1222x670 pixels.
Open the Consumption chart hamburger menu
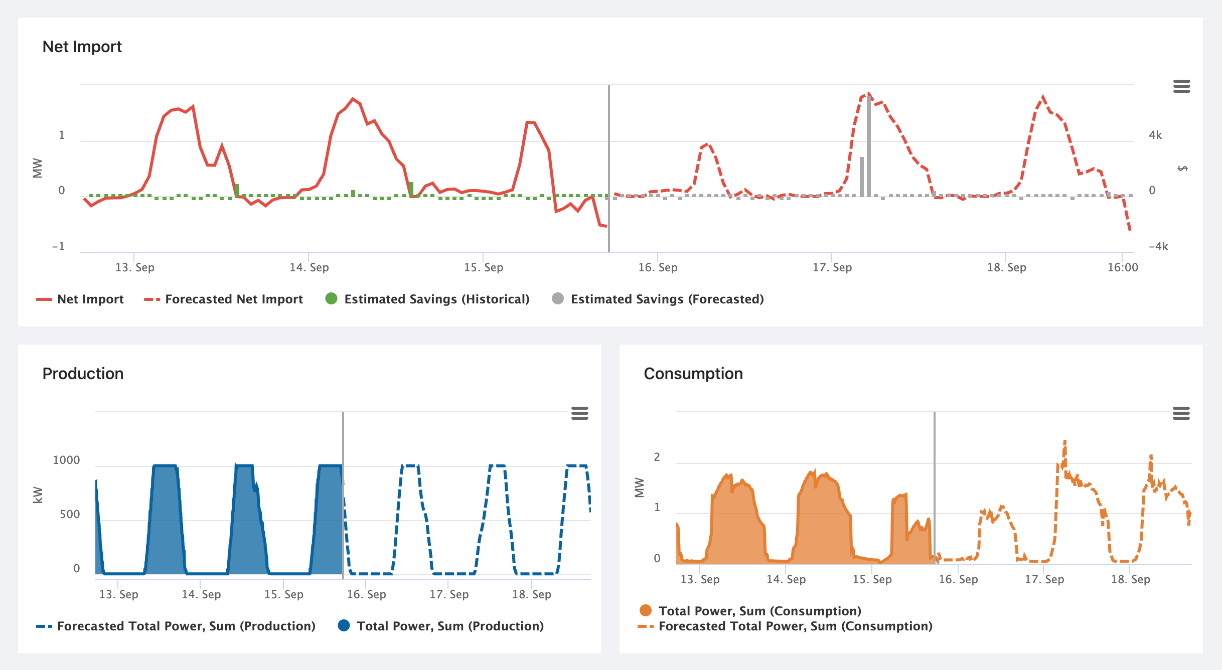point(1181,413)
